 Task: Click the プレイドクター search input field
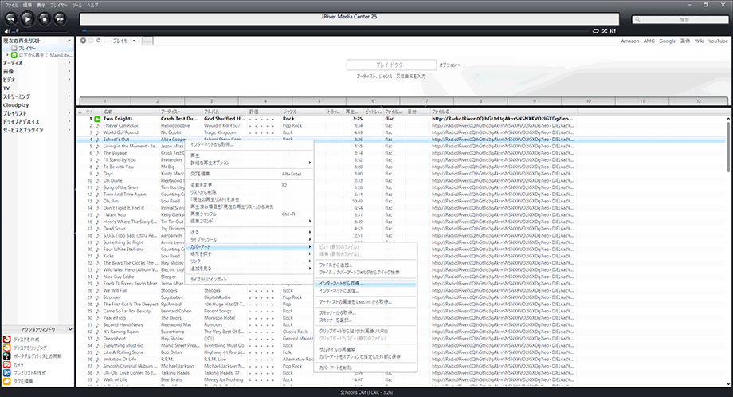pos(390,65)
